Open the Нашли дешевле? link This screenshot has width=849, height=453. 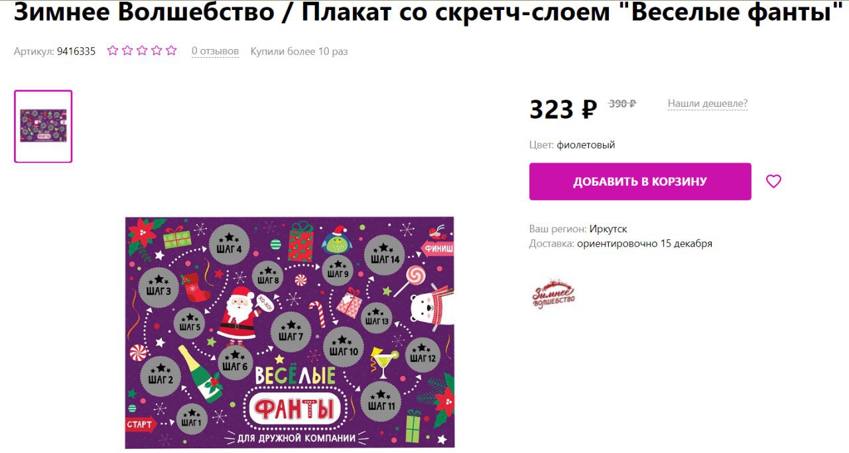tap(708, 103)
